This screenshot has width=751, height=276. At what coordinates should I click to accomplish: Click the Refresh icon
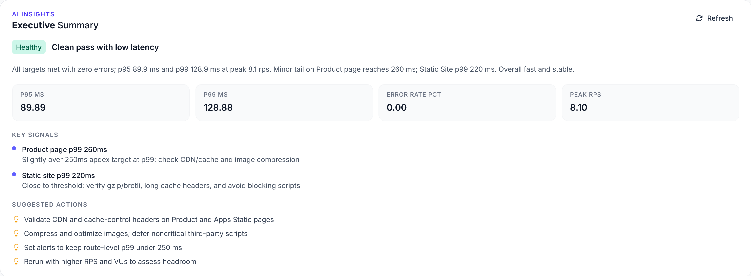[699, 18]
